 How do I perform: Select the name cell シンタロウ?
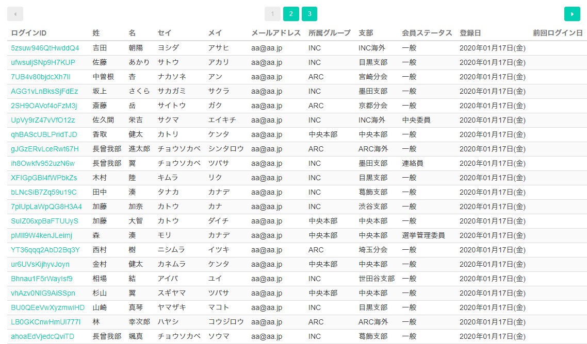tap(226, 149)
